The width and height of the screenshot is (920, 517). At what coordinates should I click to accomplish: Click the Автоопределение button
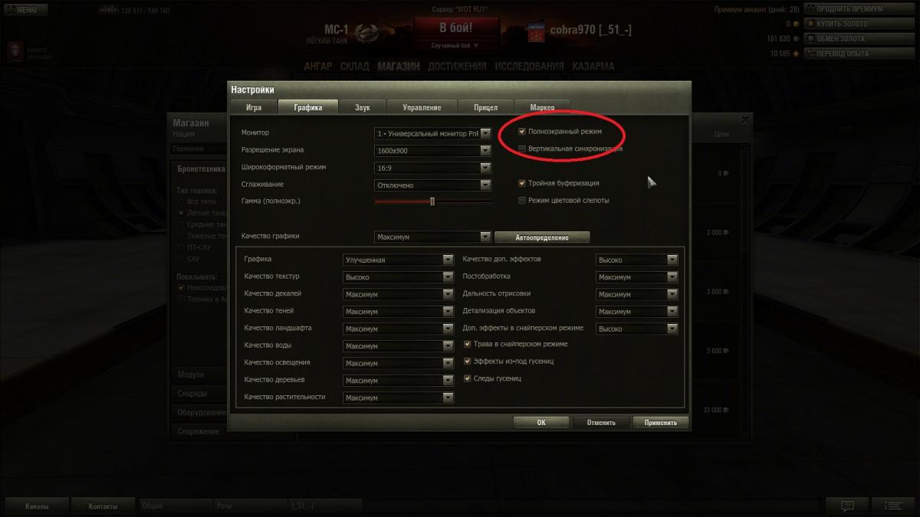pyautogui.click(x=542, y=237)
